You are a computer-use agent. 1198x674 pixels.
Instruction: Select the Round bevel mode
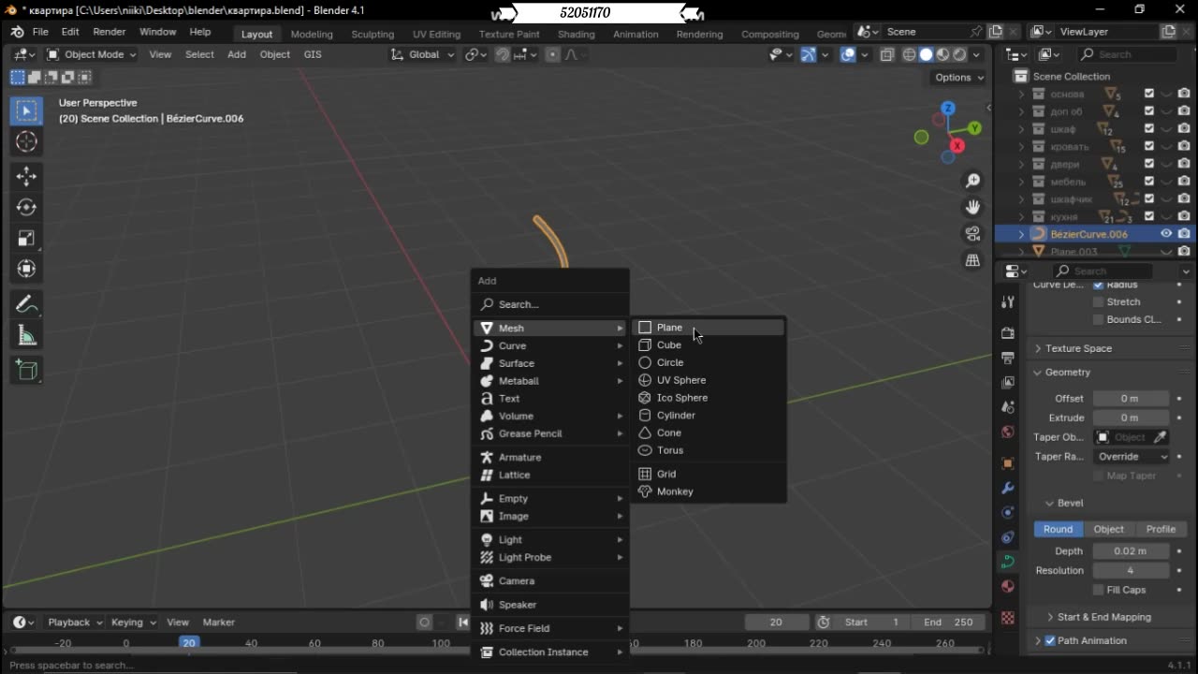[x=1058, y=529]
